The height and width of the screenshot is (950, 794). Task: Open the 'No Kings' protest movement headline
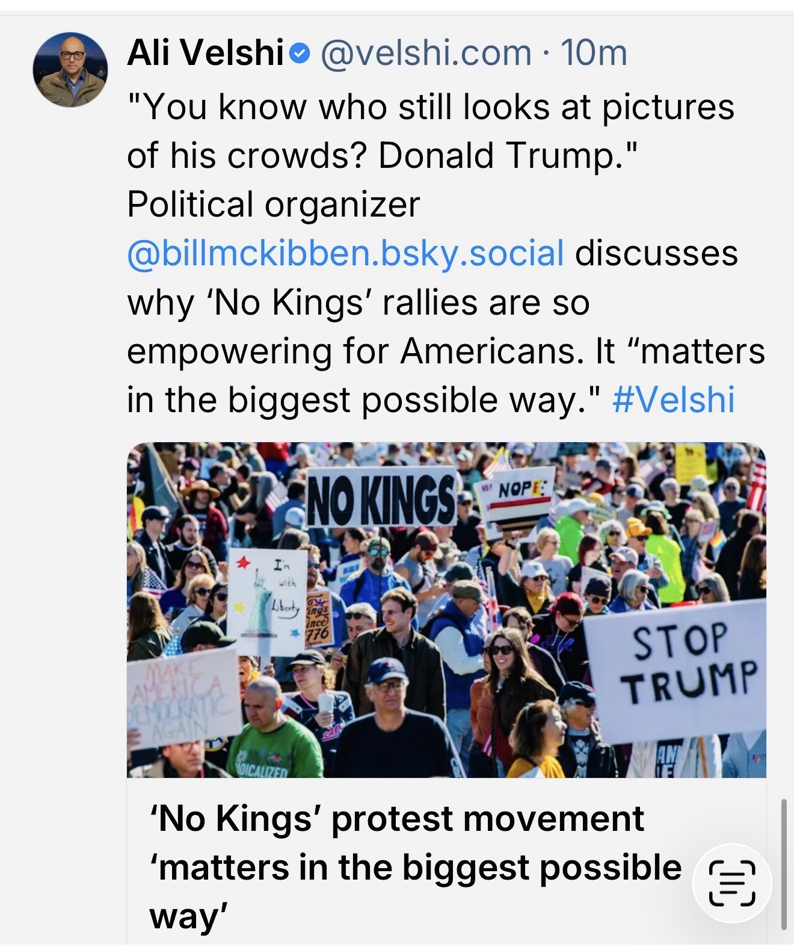[397, 818]
